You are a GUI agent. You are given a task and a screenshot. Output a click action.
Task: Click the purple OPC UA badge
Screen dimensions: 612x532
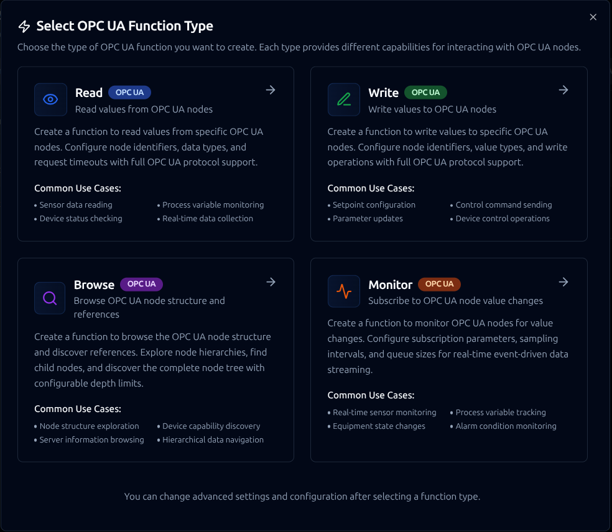(141, 284)
